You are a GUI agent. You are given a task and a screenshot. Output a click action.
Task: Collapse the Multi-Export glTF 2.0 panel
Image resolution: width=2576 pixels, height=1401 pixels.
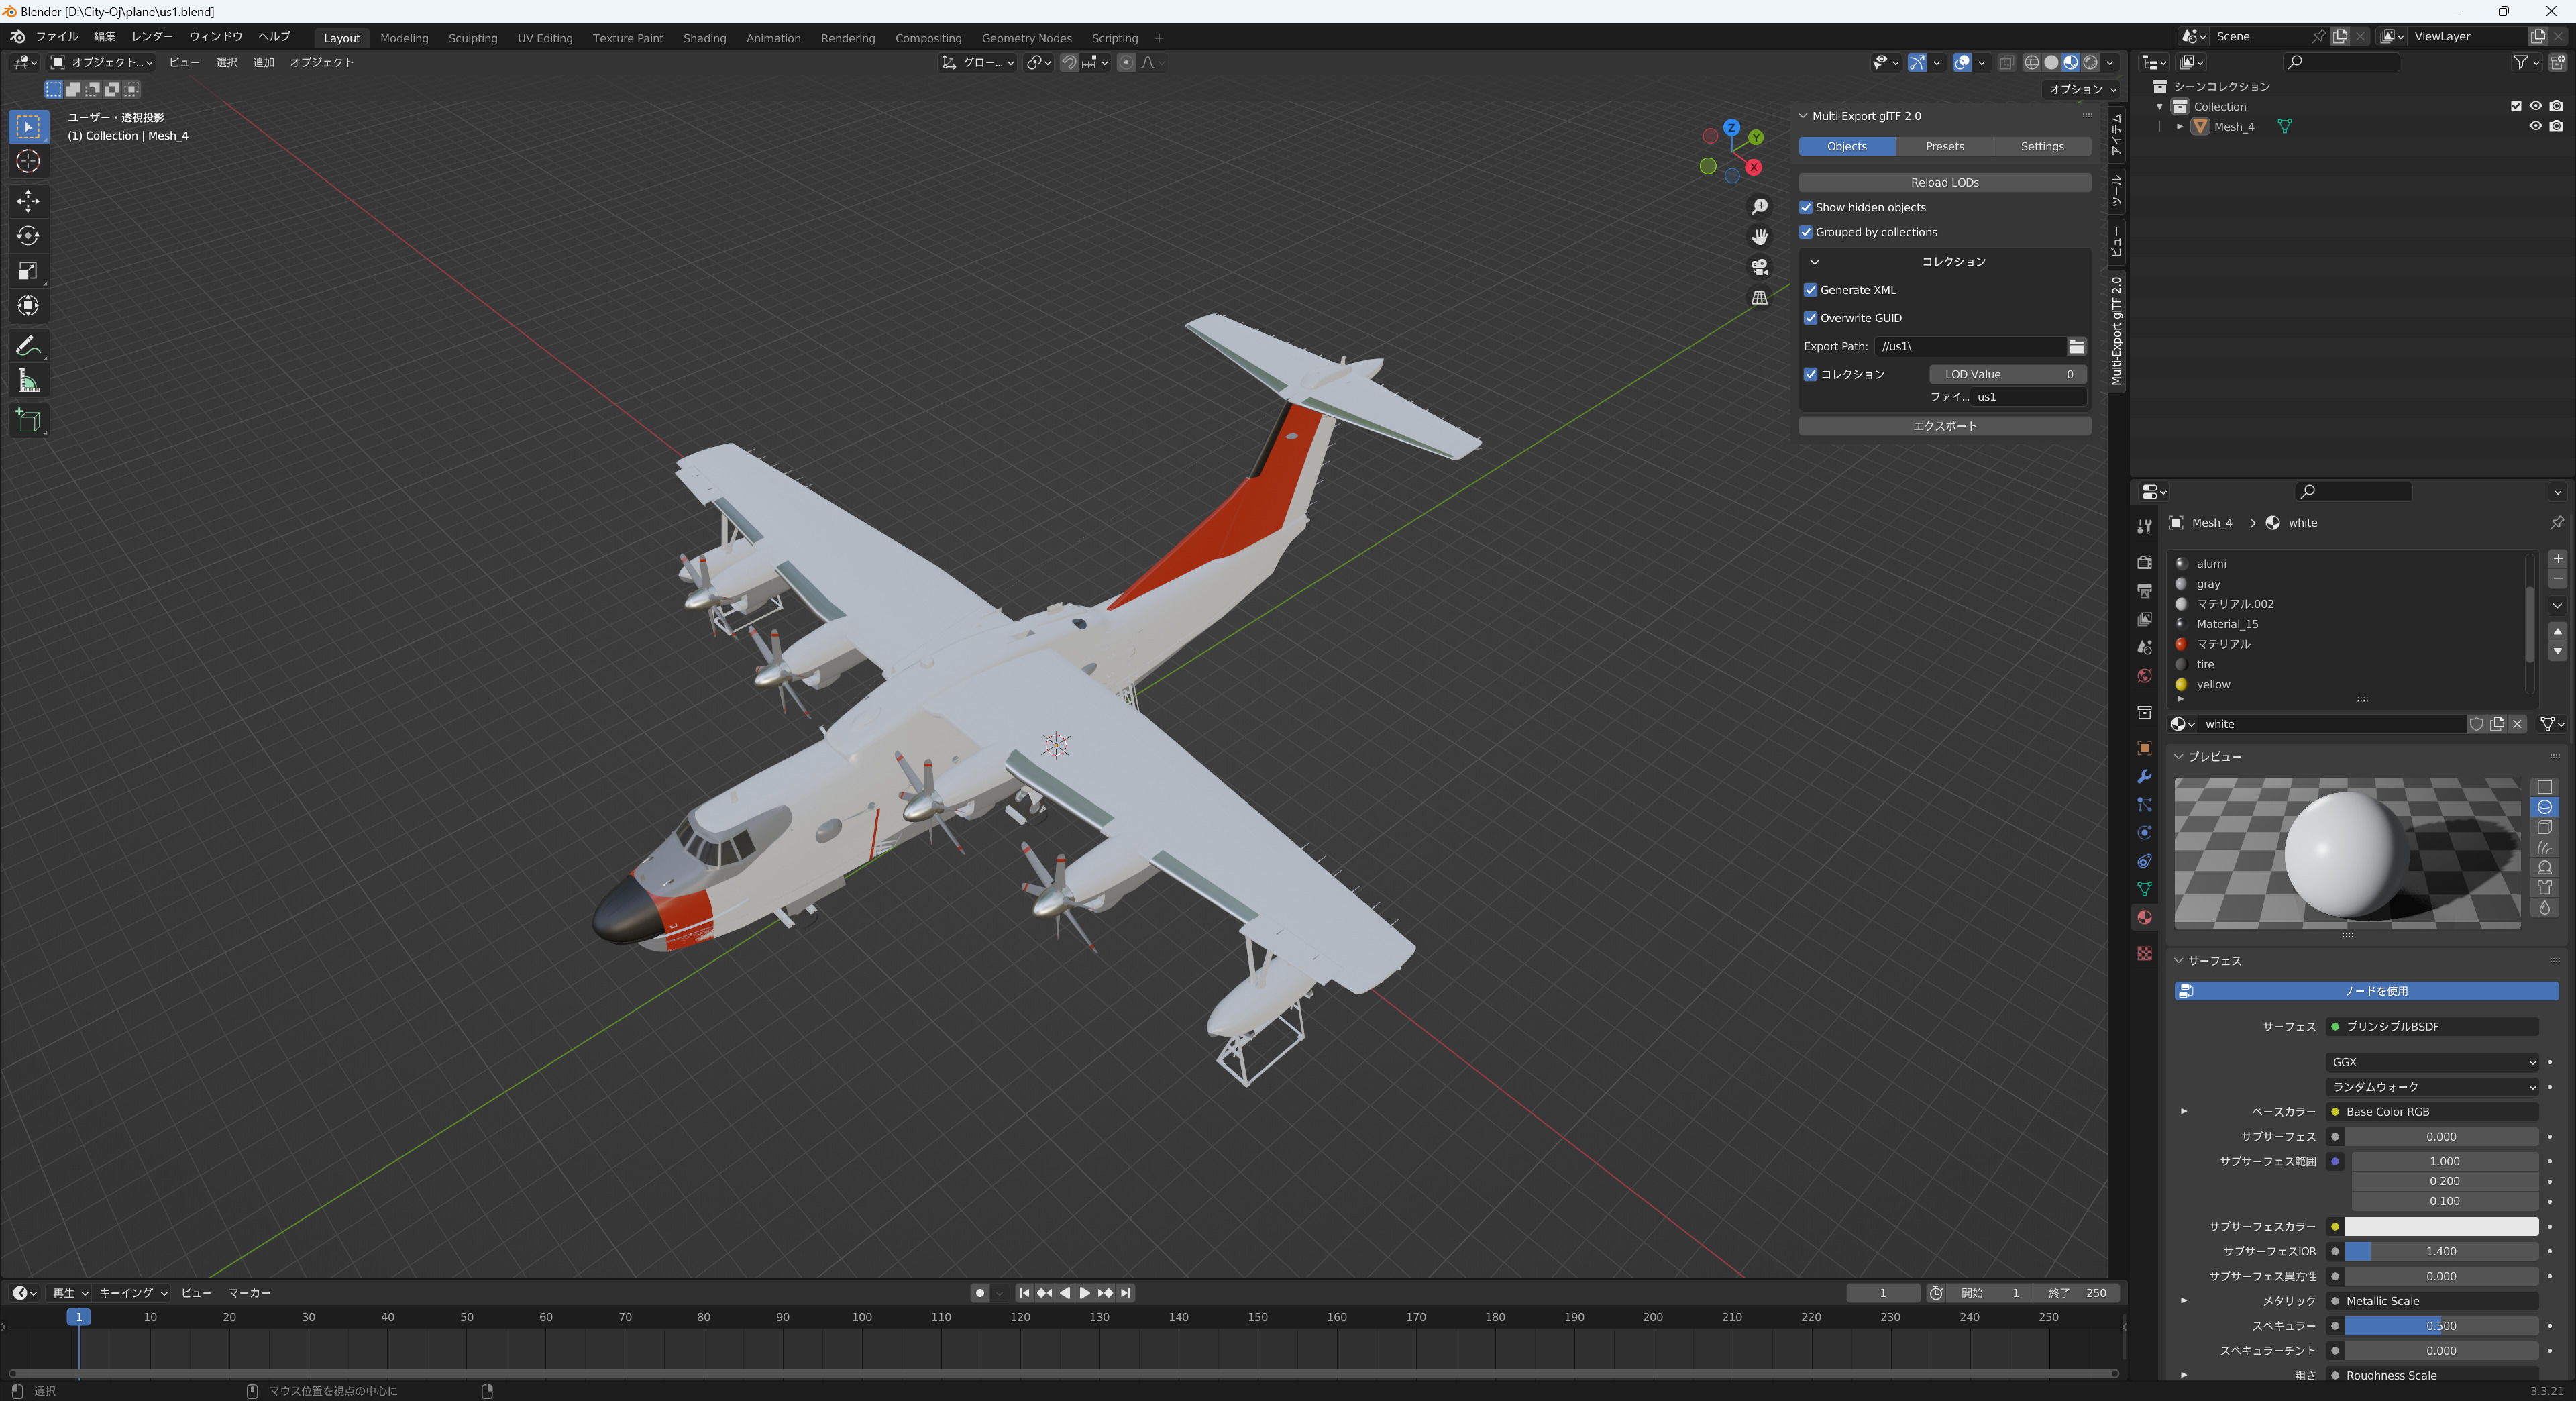1803,116
